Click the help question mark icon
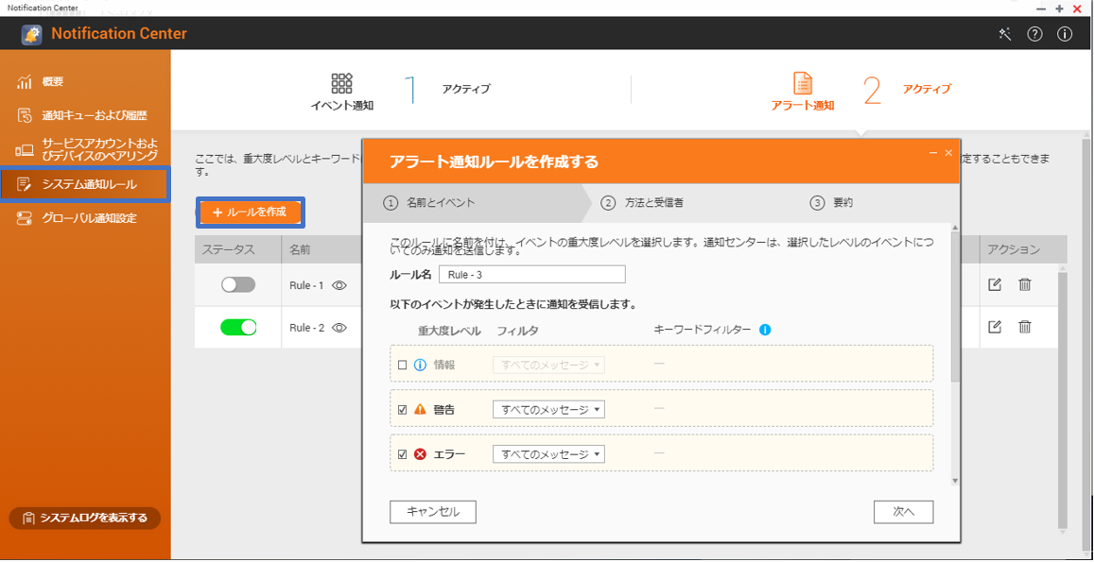 click(x=1034, y=34)
